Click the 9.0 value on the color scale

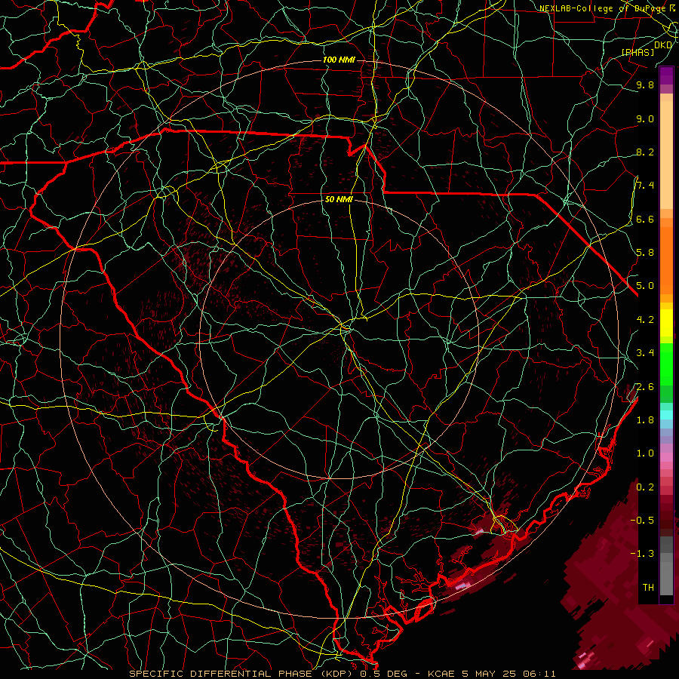645,118
